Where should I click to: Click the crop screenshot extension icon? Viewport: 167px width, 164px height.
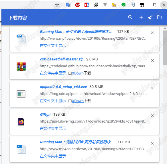(x=154, y=5)
